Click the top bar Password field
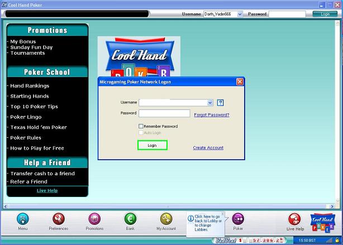 coord(287,14)
